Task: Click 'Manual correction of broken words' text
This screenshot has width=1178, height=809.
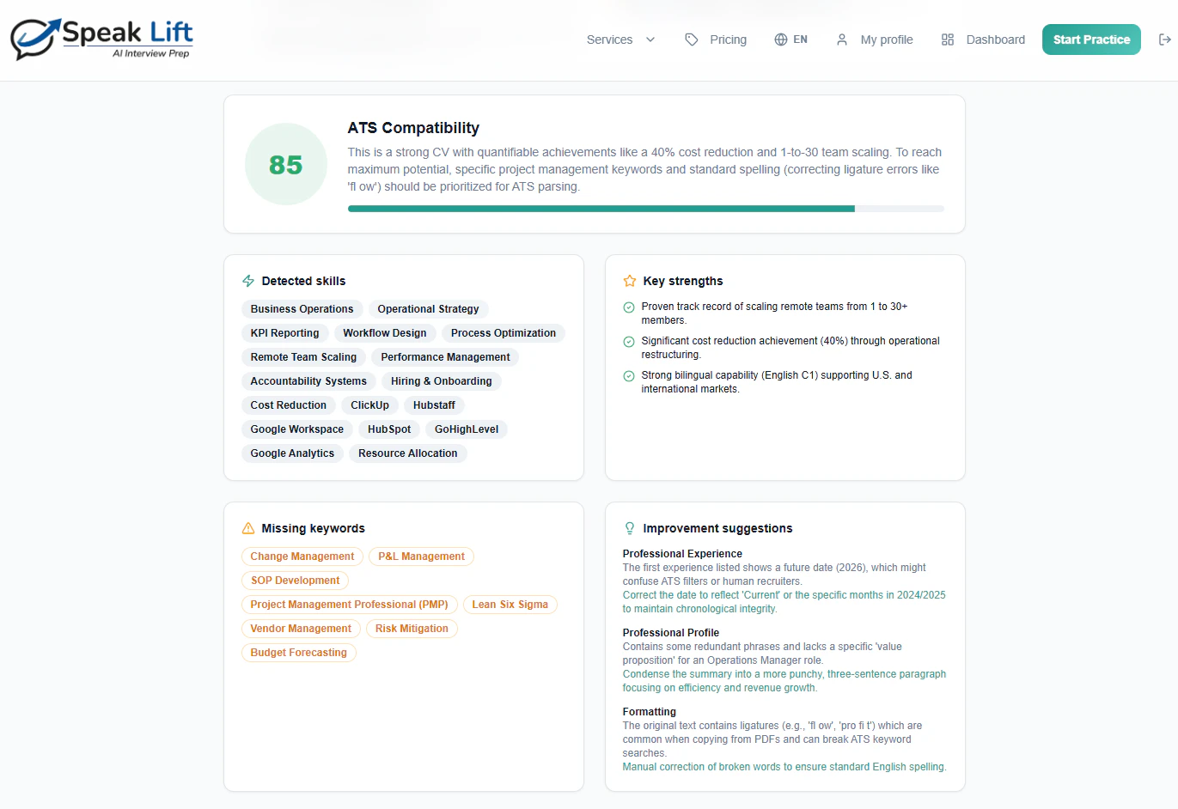Action: [x=784, y=767]
